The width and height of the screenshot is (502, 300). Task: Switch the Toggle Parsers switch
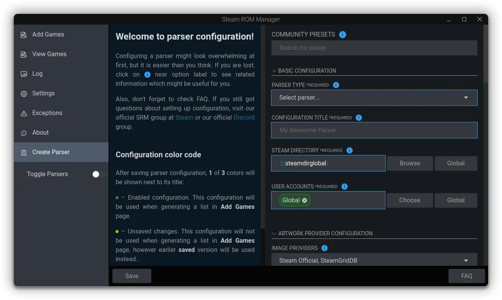[x=99, y=174]
